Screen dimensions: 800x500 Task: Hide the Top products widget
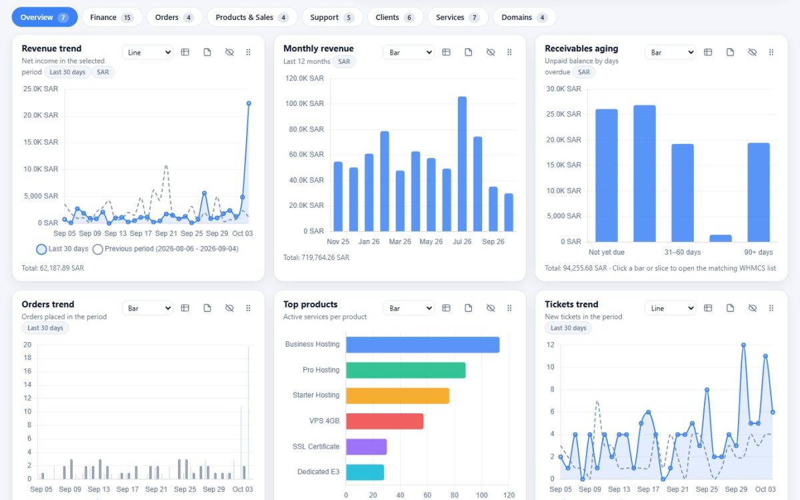pyautogui.click(x=491, y=308)
